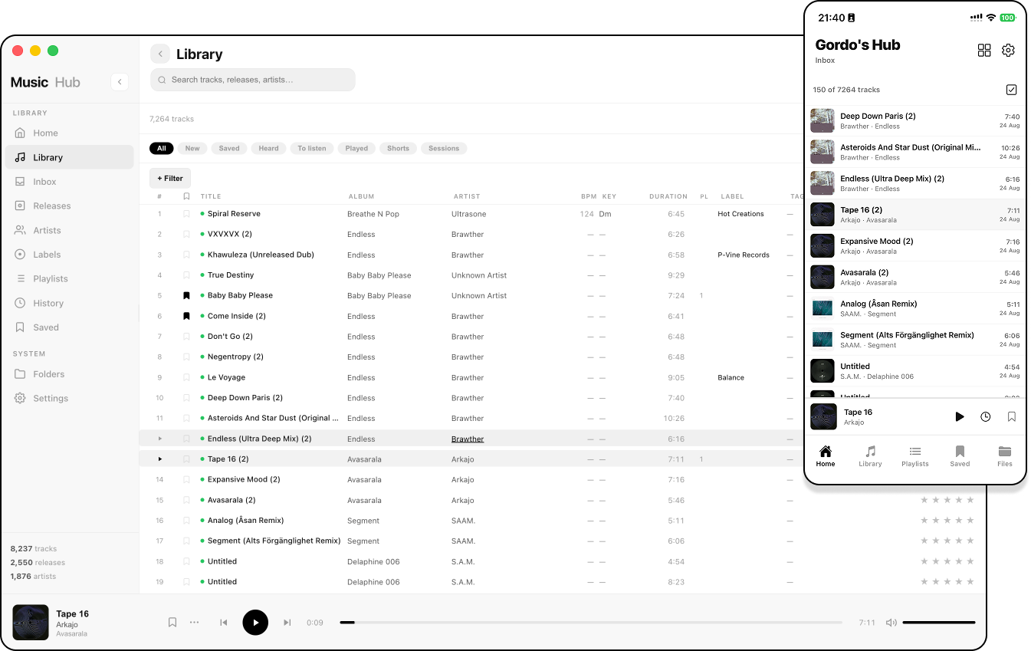Click the clock icon in mobile mini player
This screenshot has height=651, width=1031.
point(986,417)
